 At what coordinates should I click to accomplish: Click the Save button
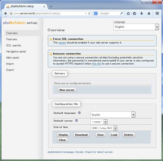pos(100,135)
